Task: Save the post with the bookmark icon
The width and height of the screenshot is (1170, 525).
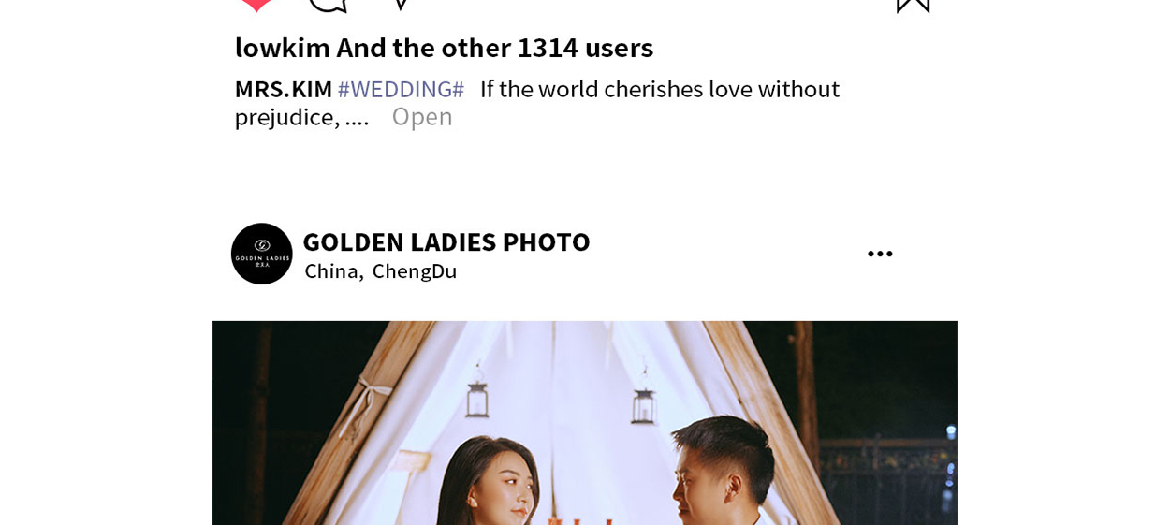Action: tap(913, 6)
